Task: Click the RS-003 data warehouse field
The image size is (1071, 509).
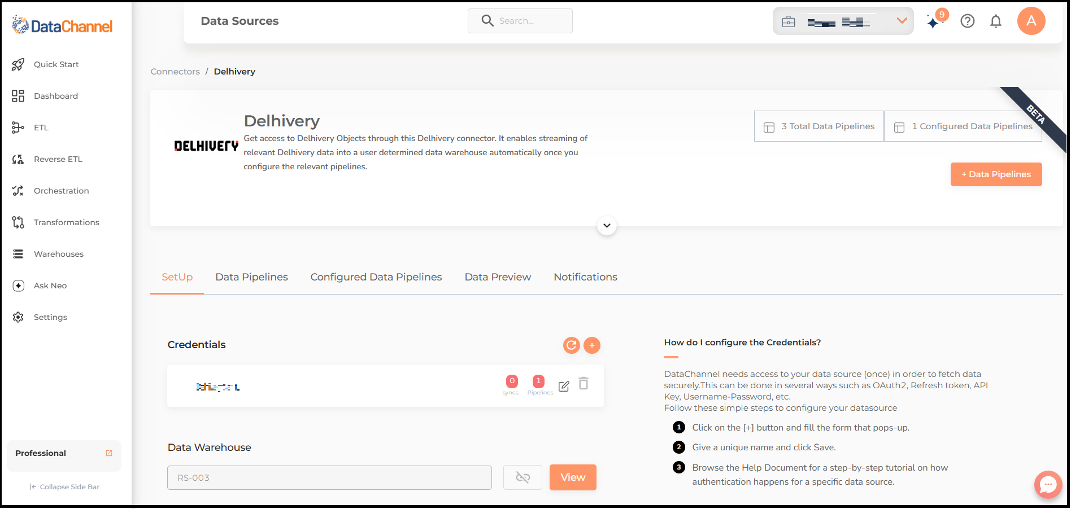Action: [x=329, y=478]
